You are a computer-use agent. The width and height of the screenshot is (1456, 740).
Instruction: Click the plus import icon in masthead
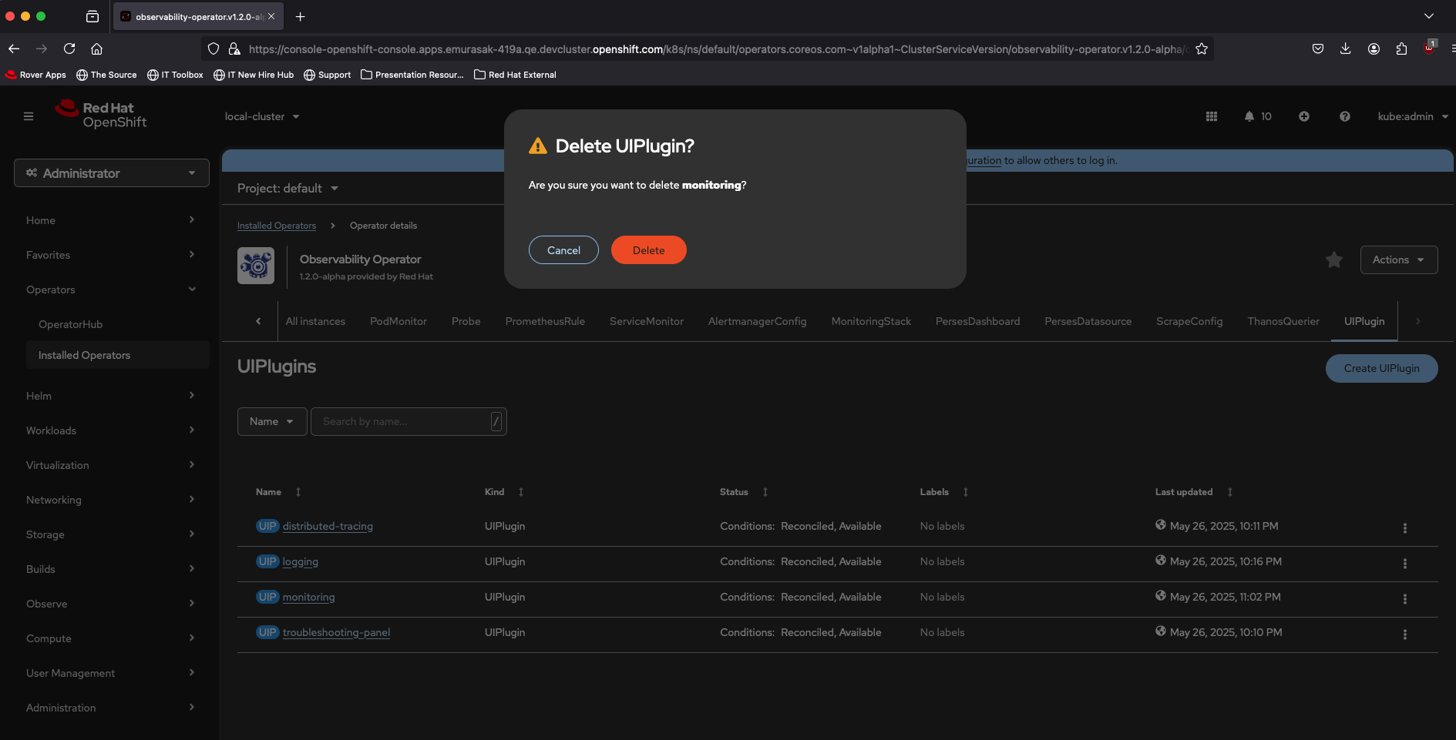pyautogui.click(x=1304, y=116)
